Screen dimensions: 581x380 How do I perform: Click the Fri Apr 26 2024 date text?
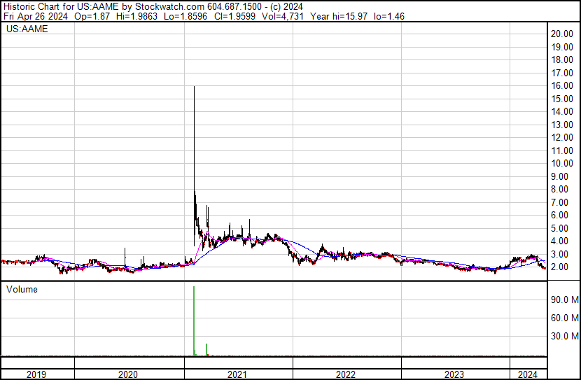click(x=34, y=15)
